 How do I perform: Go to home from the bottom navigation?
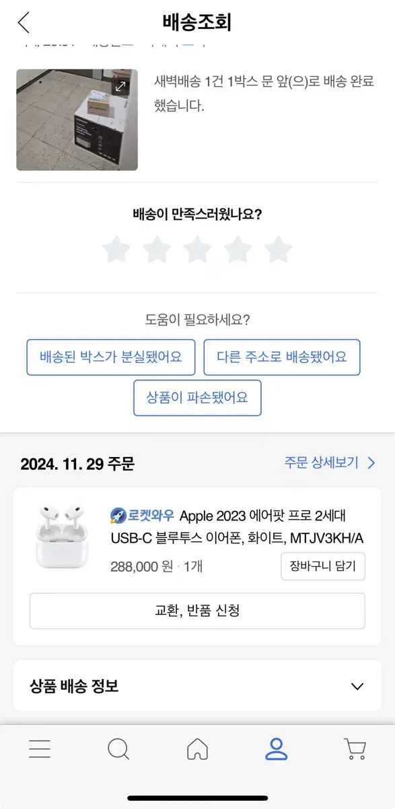point(197,749)
